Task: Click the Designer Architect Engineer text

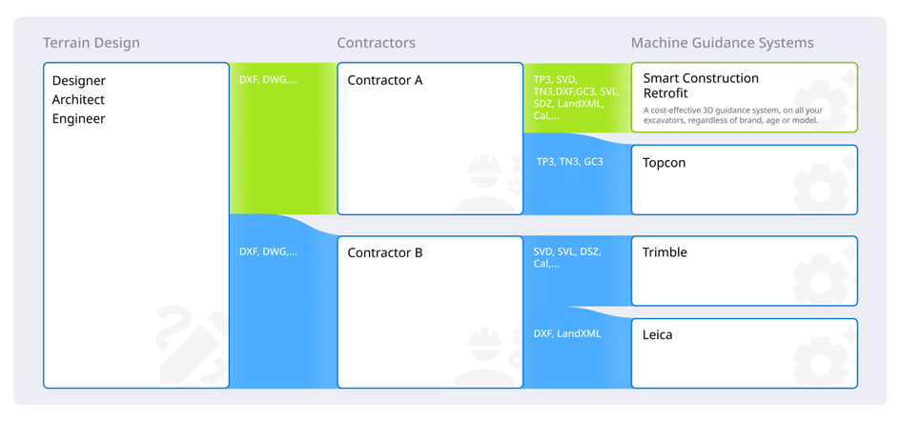Action: [x=79, y=100]
